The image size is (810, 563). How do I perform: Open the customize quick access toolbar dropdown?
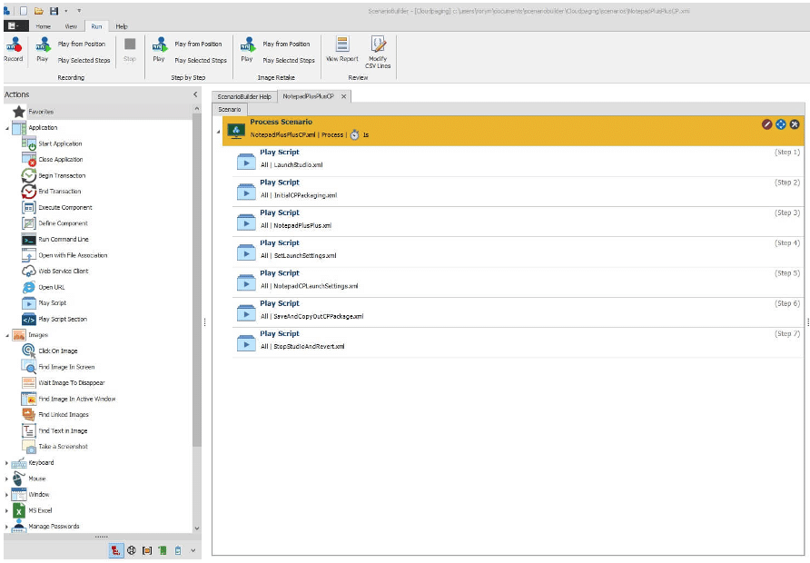(79, 11)
